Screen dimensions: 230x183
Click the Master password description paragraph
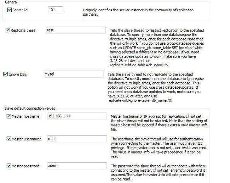pyautogui.click(x=158, y=172)
